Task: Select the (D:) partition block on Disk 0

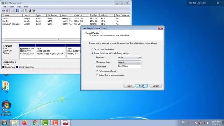Action: click(74, 51)
